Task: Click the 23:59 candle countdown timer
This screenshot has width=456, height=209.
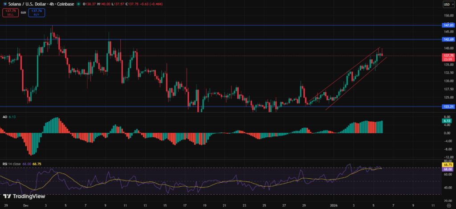Action: pos(447,59)
